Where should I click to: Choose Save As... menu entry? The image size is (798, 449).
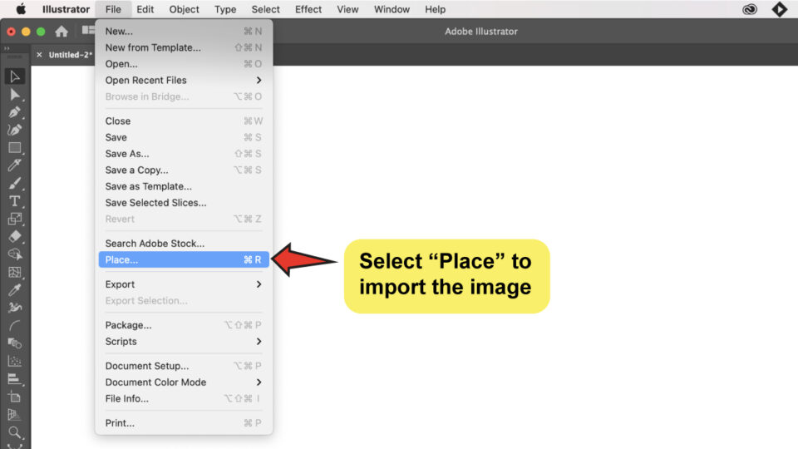(x=184, y=154)
